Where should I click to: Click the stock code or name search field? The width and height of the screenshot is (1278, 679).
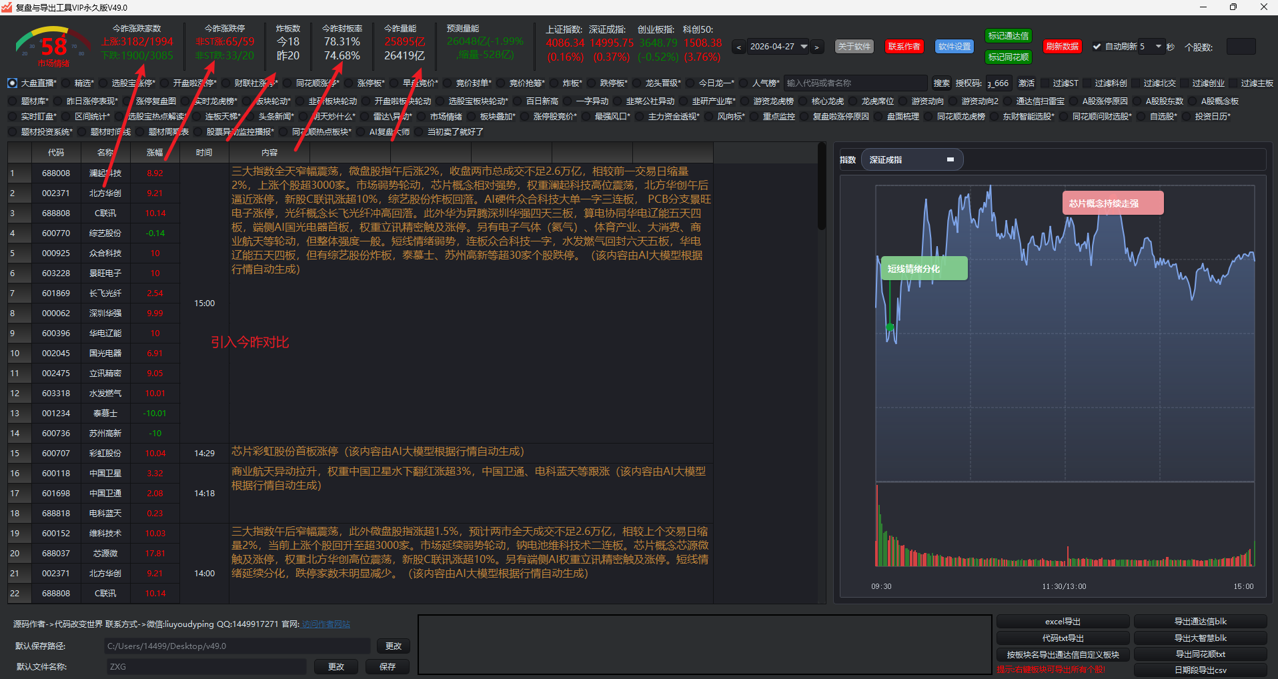click(855, 83)
